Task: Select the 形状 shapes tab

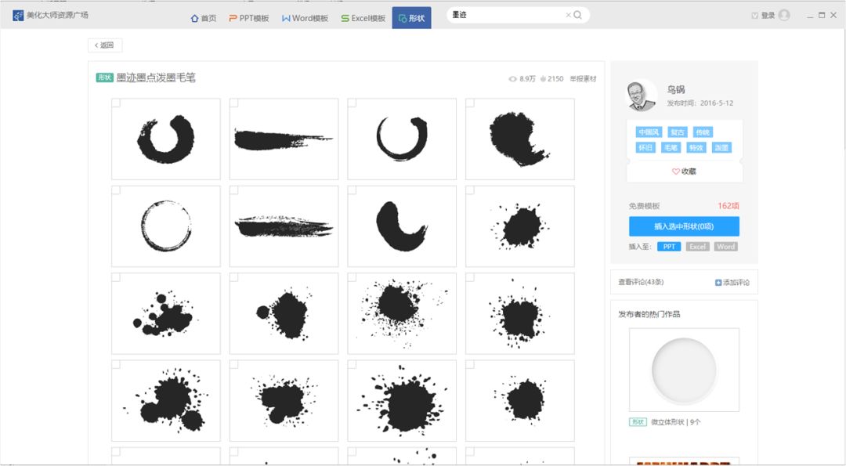Action: coord(412,18)
